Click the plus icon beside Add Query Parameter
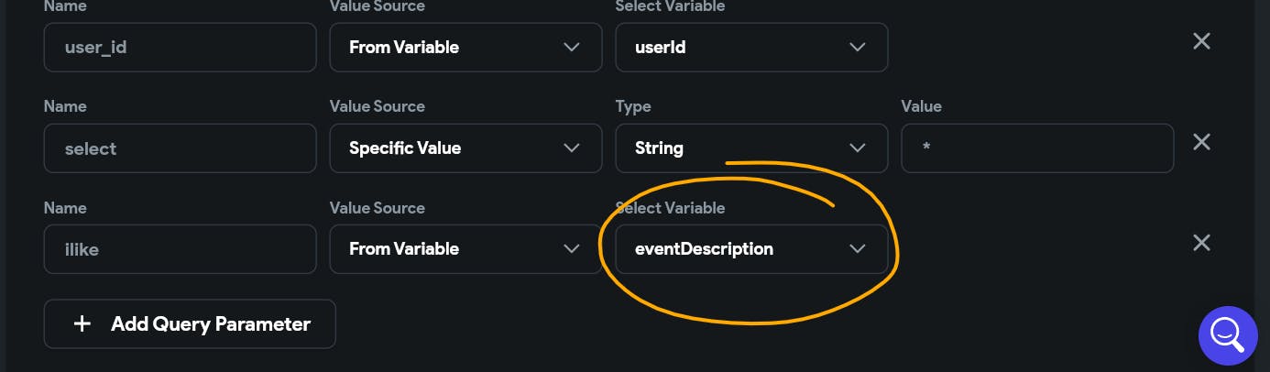This screenshot has width=1270, height=372. click(x=82, y=323)
